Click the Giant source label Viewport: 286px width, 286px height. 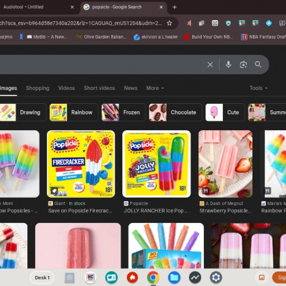[x=60, y=204]
